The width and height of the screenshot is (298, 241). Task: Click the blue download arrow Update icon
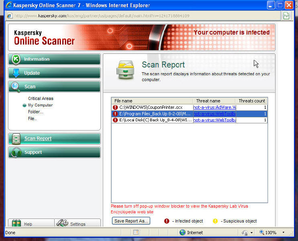[x=16, y=73]
